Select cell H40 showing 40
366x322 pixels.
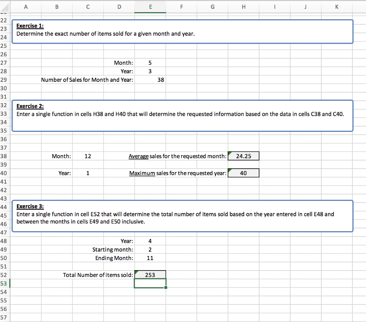pyautogui.click(x=243, y=173)
